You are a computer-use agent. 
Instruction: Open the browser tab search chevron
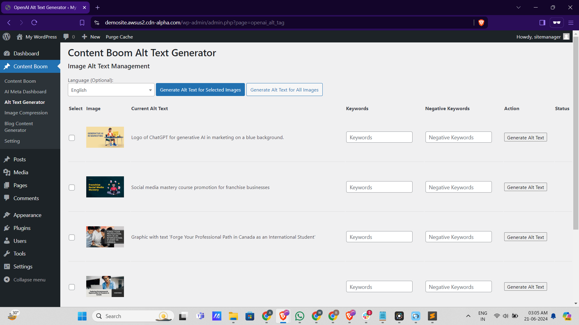(518, 8)
